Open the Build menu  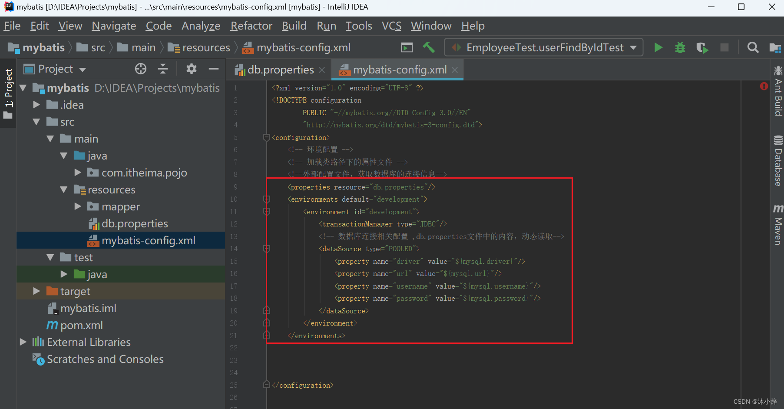(294, 26)
